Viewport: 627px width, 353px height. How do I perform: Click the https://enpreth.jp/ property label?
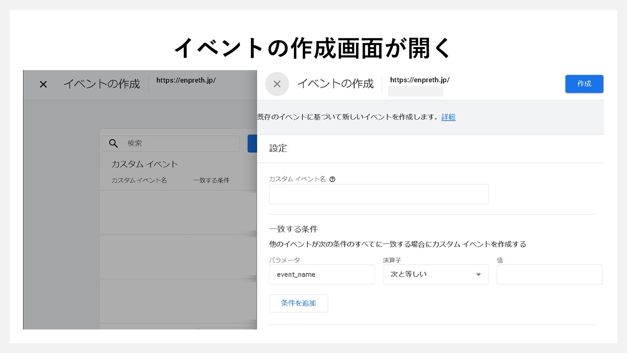pos(419,80)
